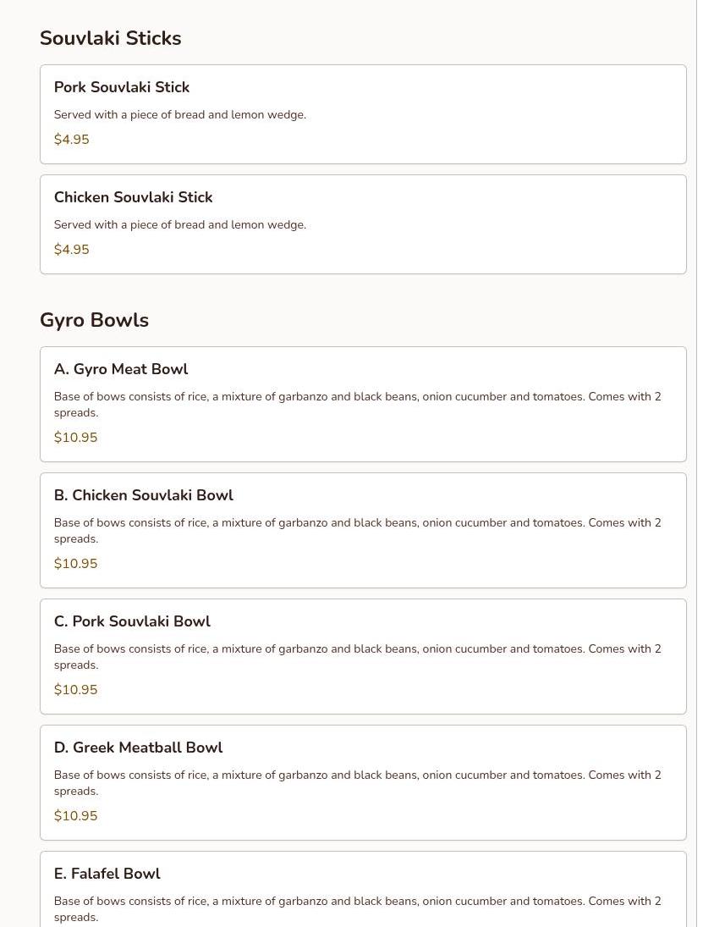Click the Chicken Souvlaki Stick description text
Screen dimensions: 714x927
[x=179, y=225]
